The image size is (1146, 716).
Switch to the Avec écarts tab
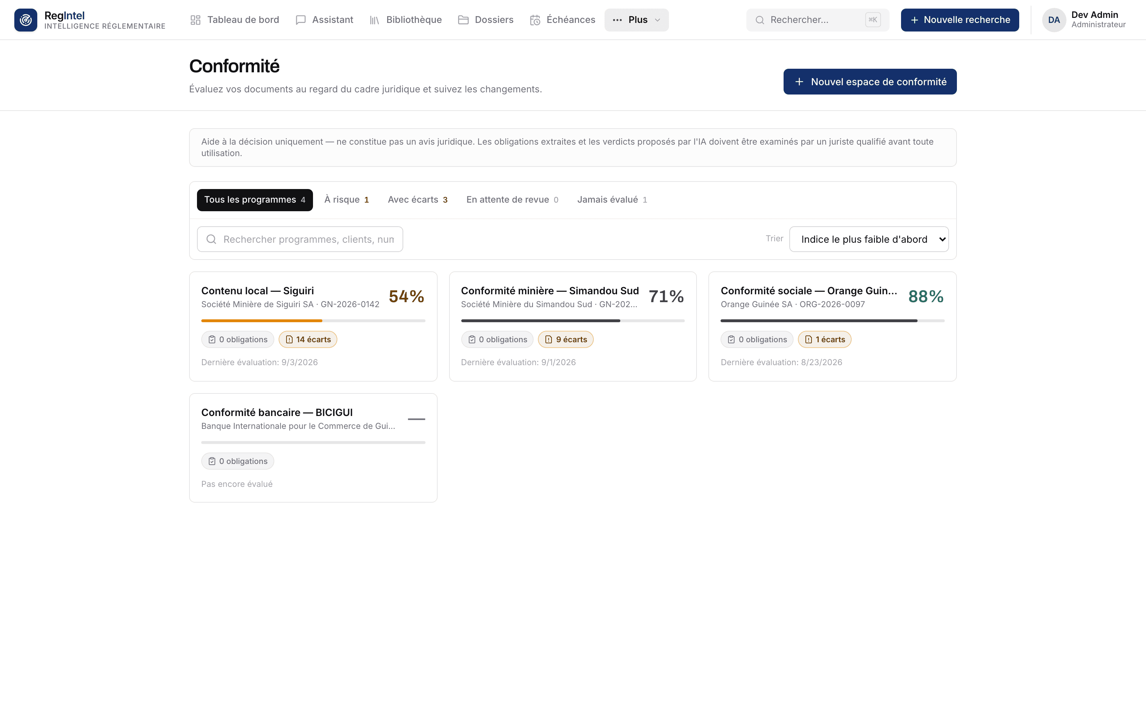point(417,200)
